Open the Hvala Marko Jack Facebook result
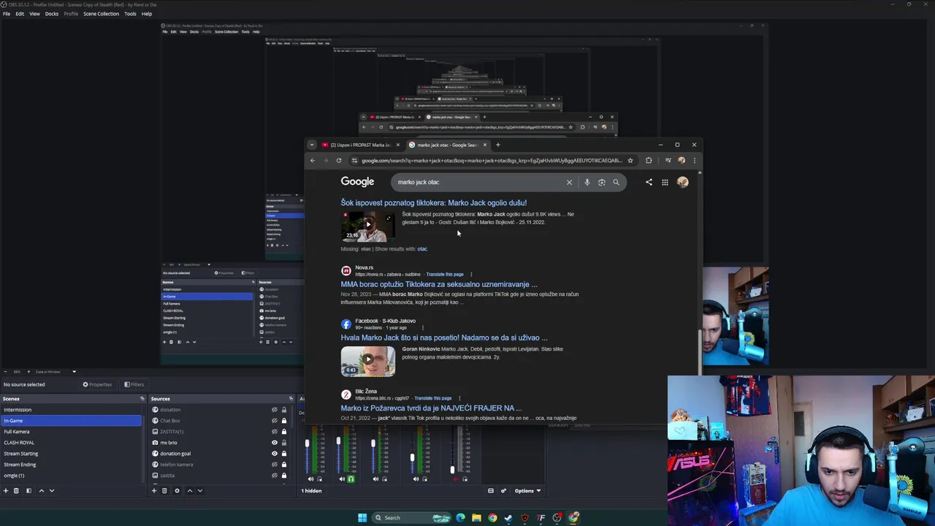This screenshot has height=526, width=935. pyautogui.click(x=443, y=338)
